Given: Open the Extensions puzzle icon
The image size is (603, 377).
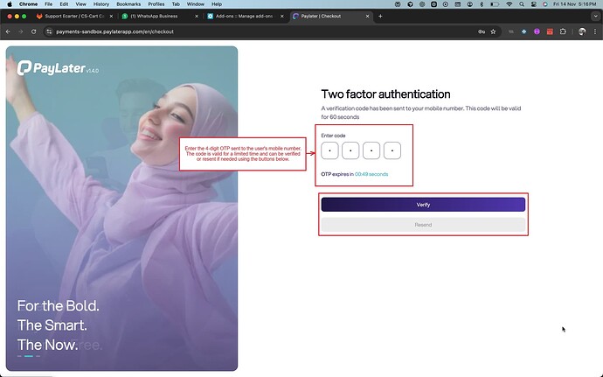Looking at the screenshot, I should click(x=565, y=31).
